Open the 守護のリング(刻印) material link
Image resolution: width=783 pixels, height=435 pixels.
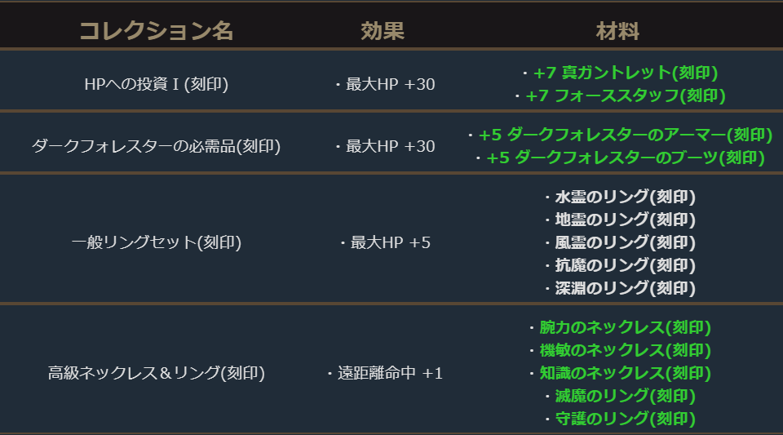pos(625,419)
